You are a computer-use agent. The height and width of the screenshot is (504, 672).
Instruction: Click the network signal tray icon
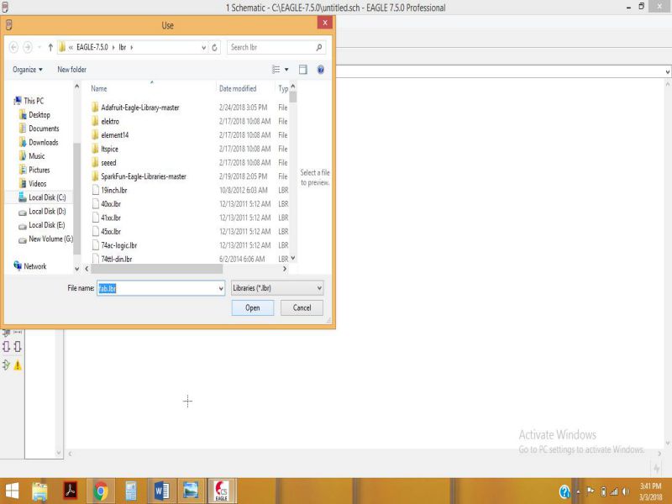[614, 491]
